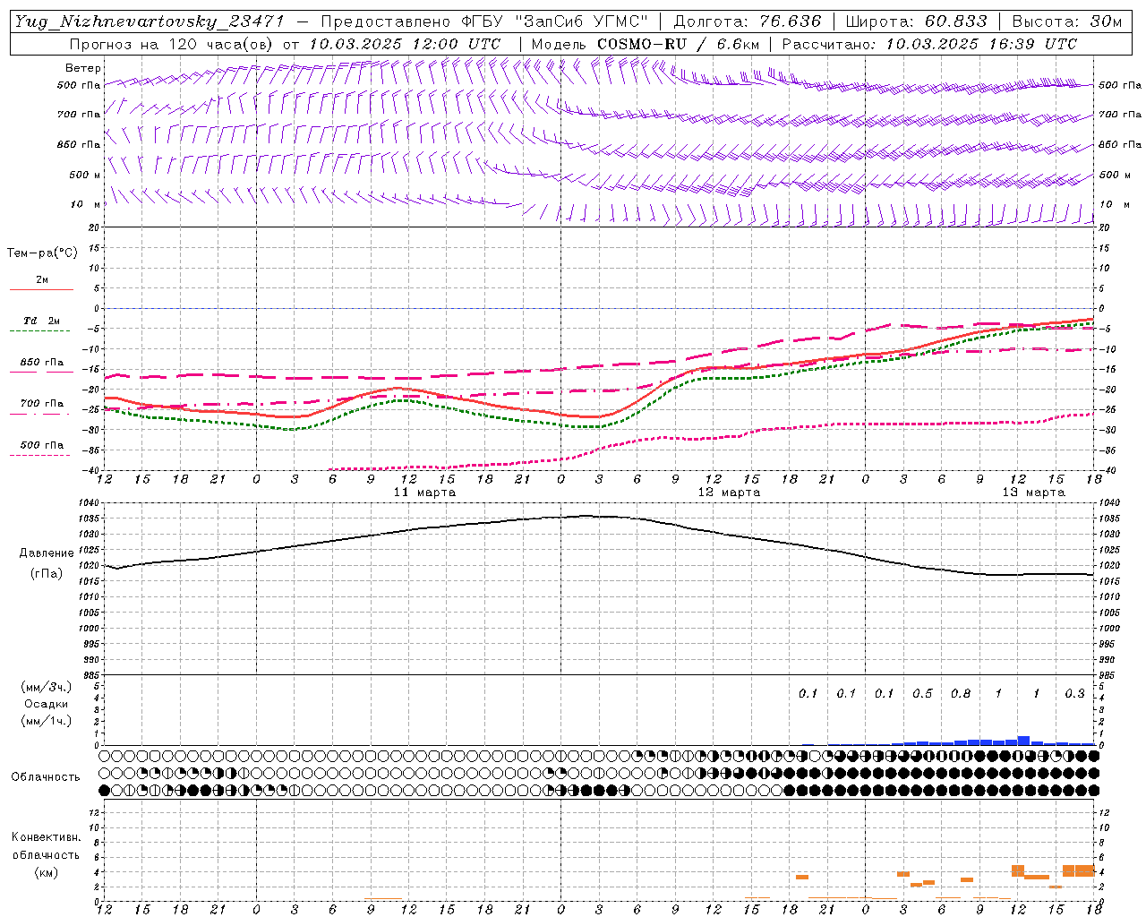Click the "Прогноз на 120 часа(ов)" text
Viewport: 1146px width, 917px height.
point(173,44)
